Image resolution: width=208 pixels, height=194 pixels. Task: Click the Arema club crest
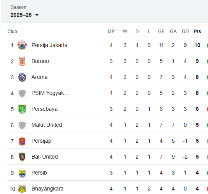coord(22,77)
